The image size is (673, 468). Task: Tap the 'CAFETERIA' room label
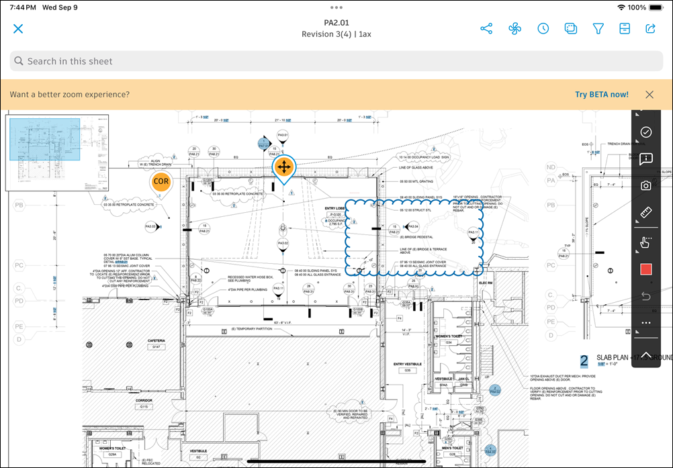(x=156, y=340)
